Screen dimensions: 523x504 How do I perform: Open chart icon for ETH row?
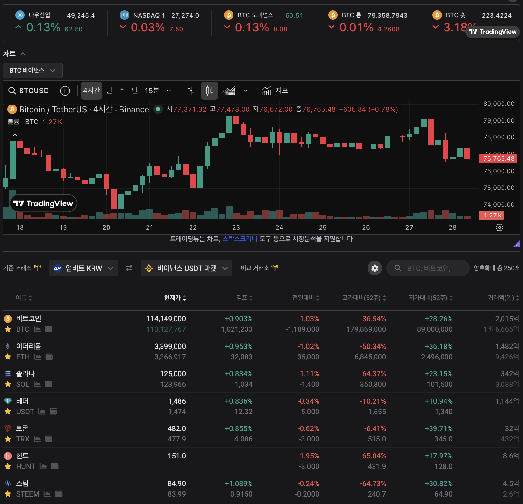[x=38, y=357]
